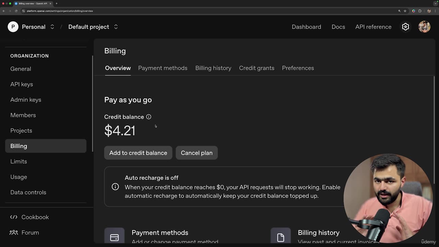Switch to Payment methods tab
Viewport: 439px width, 247px height.
pyautogui.click(x=163, y=68)
